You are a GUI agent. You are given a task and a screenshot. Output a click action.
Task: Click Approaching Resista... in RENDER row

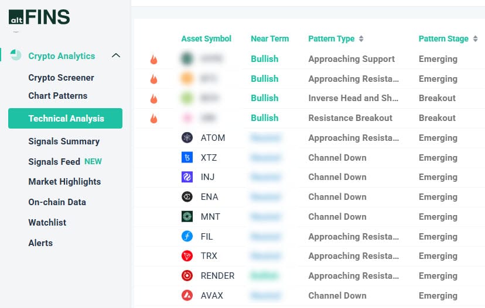point(354,276)
